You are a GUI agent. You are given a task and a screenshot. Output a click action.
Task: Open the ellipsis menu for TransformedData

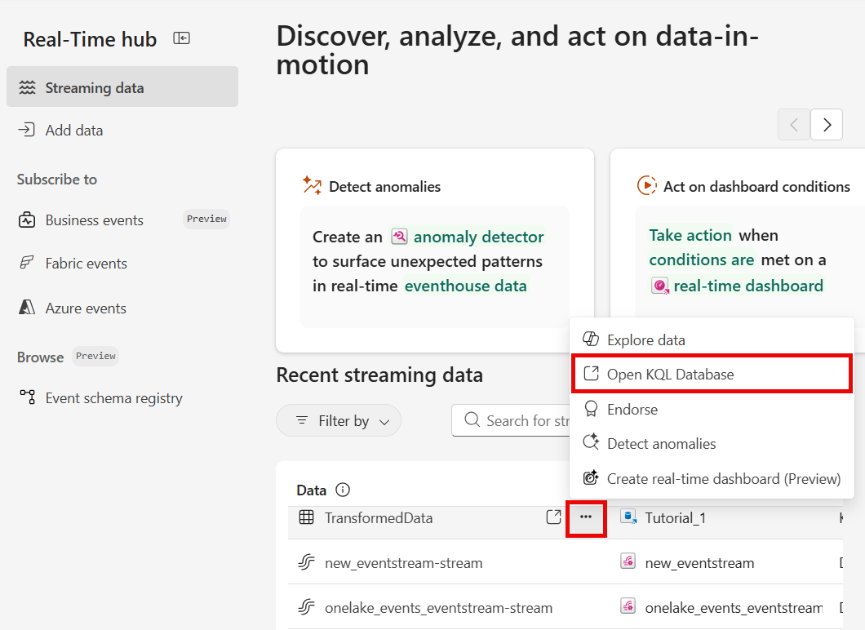click(x=587, y=517)
